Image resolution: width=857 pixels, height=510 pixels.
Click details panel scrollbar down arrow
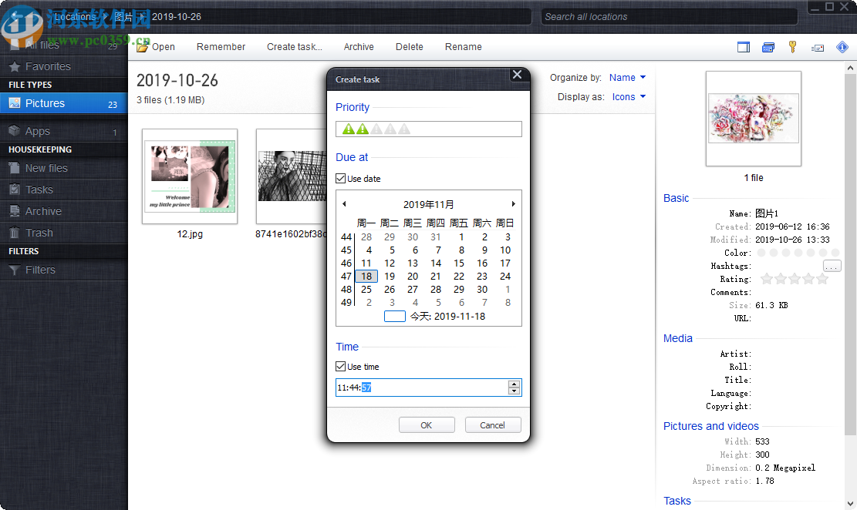click(850, 503)
